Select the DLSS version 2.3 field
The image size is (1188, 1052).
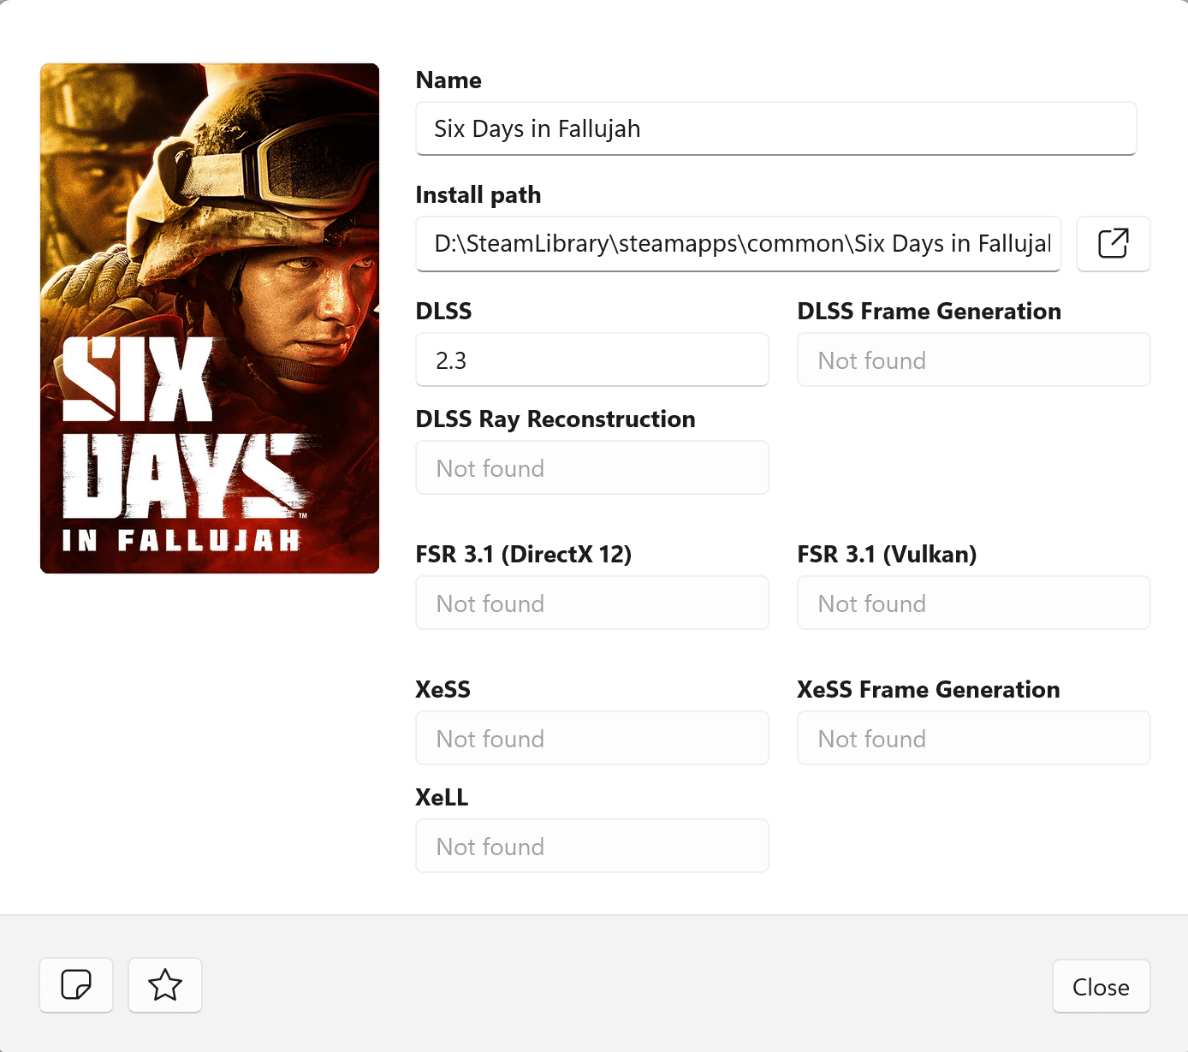(591, 360)
